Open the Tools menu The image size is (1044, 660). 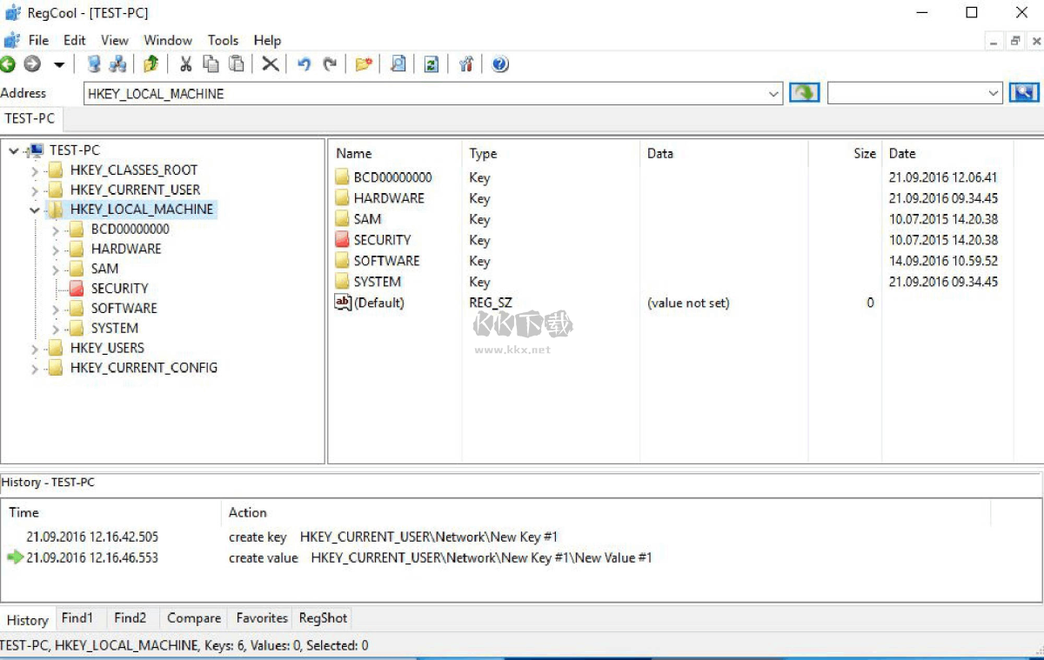(x=223, y=40)
